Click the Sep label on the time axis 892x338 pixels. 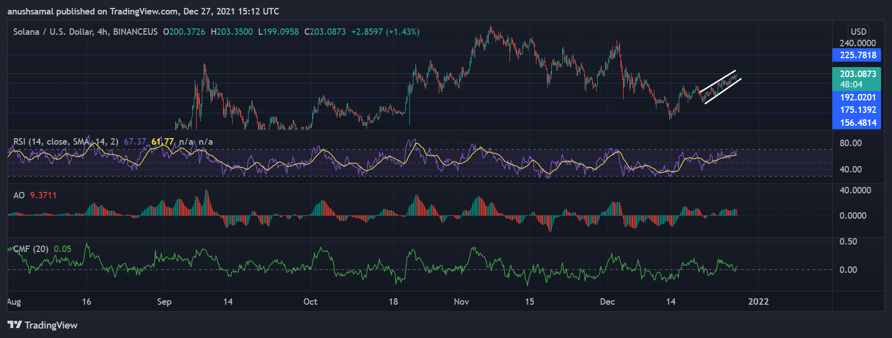164,302
